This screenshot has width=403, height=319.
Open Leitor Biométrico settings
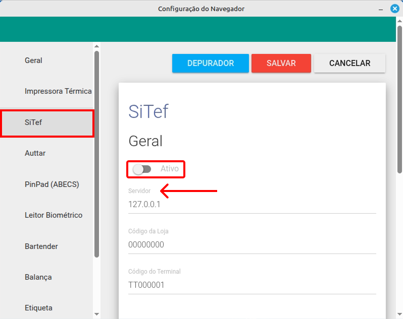point(54,215)
